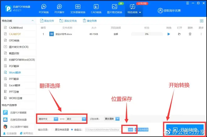Click the 打开文件目录 button
The width and height of the screenshot is (207, 137).
[x=142, y=129]
